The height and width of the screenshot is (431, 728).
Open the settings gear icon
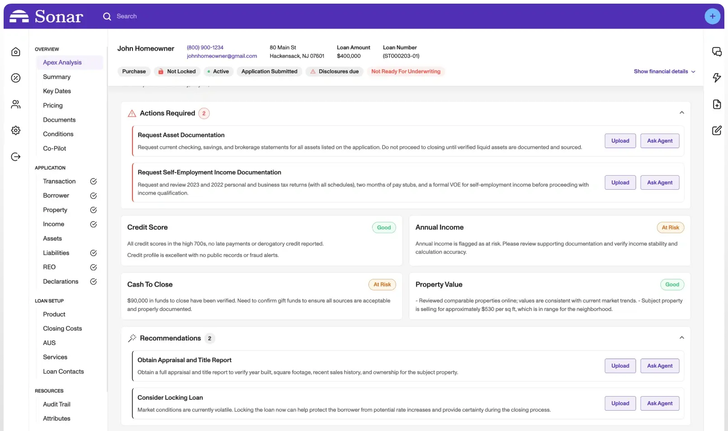pyautogui.click(x=16, y=130)
